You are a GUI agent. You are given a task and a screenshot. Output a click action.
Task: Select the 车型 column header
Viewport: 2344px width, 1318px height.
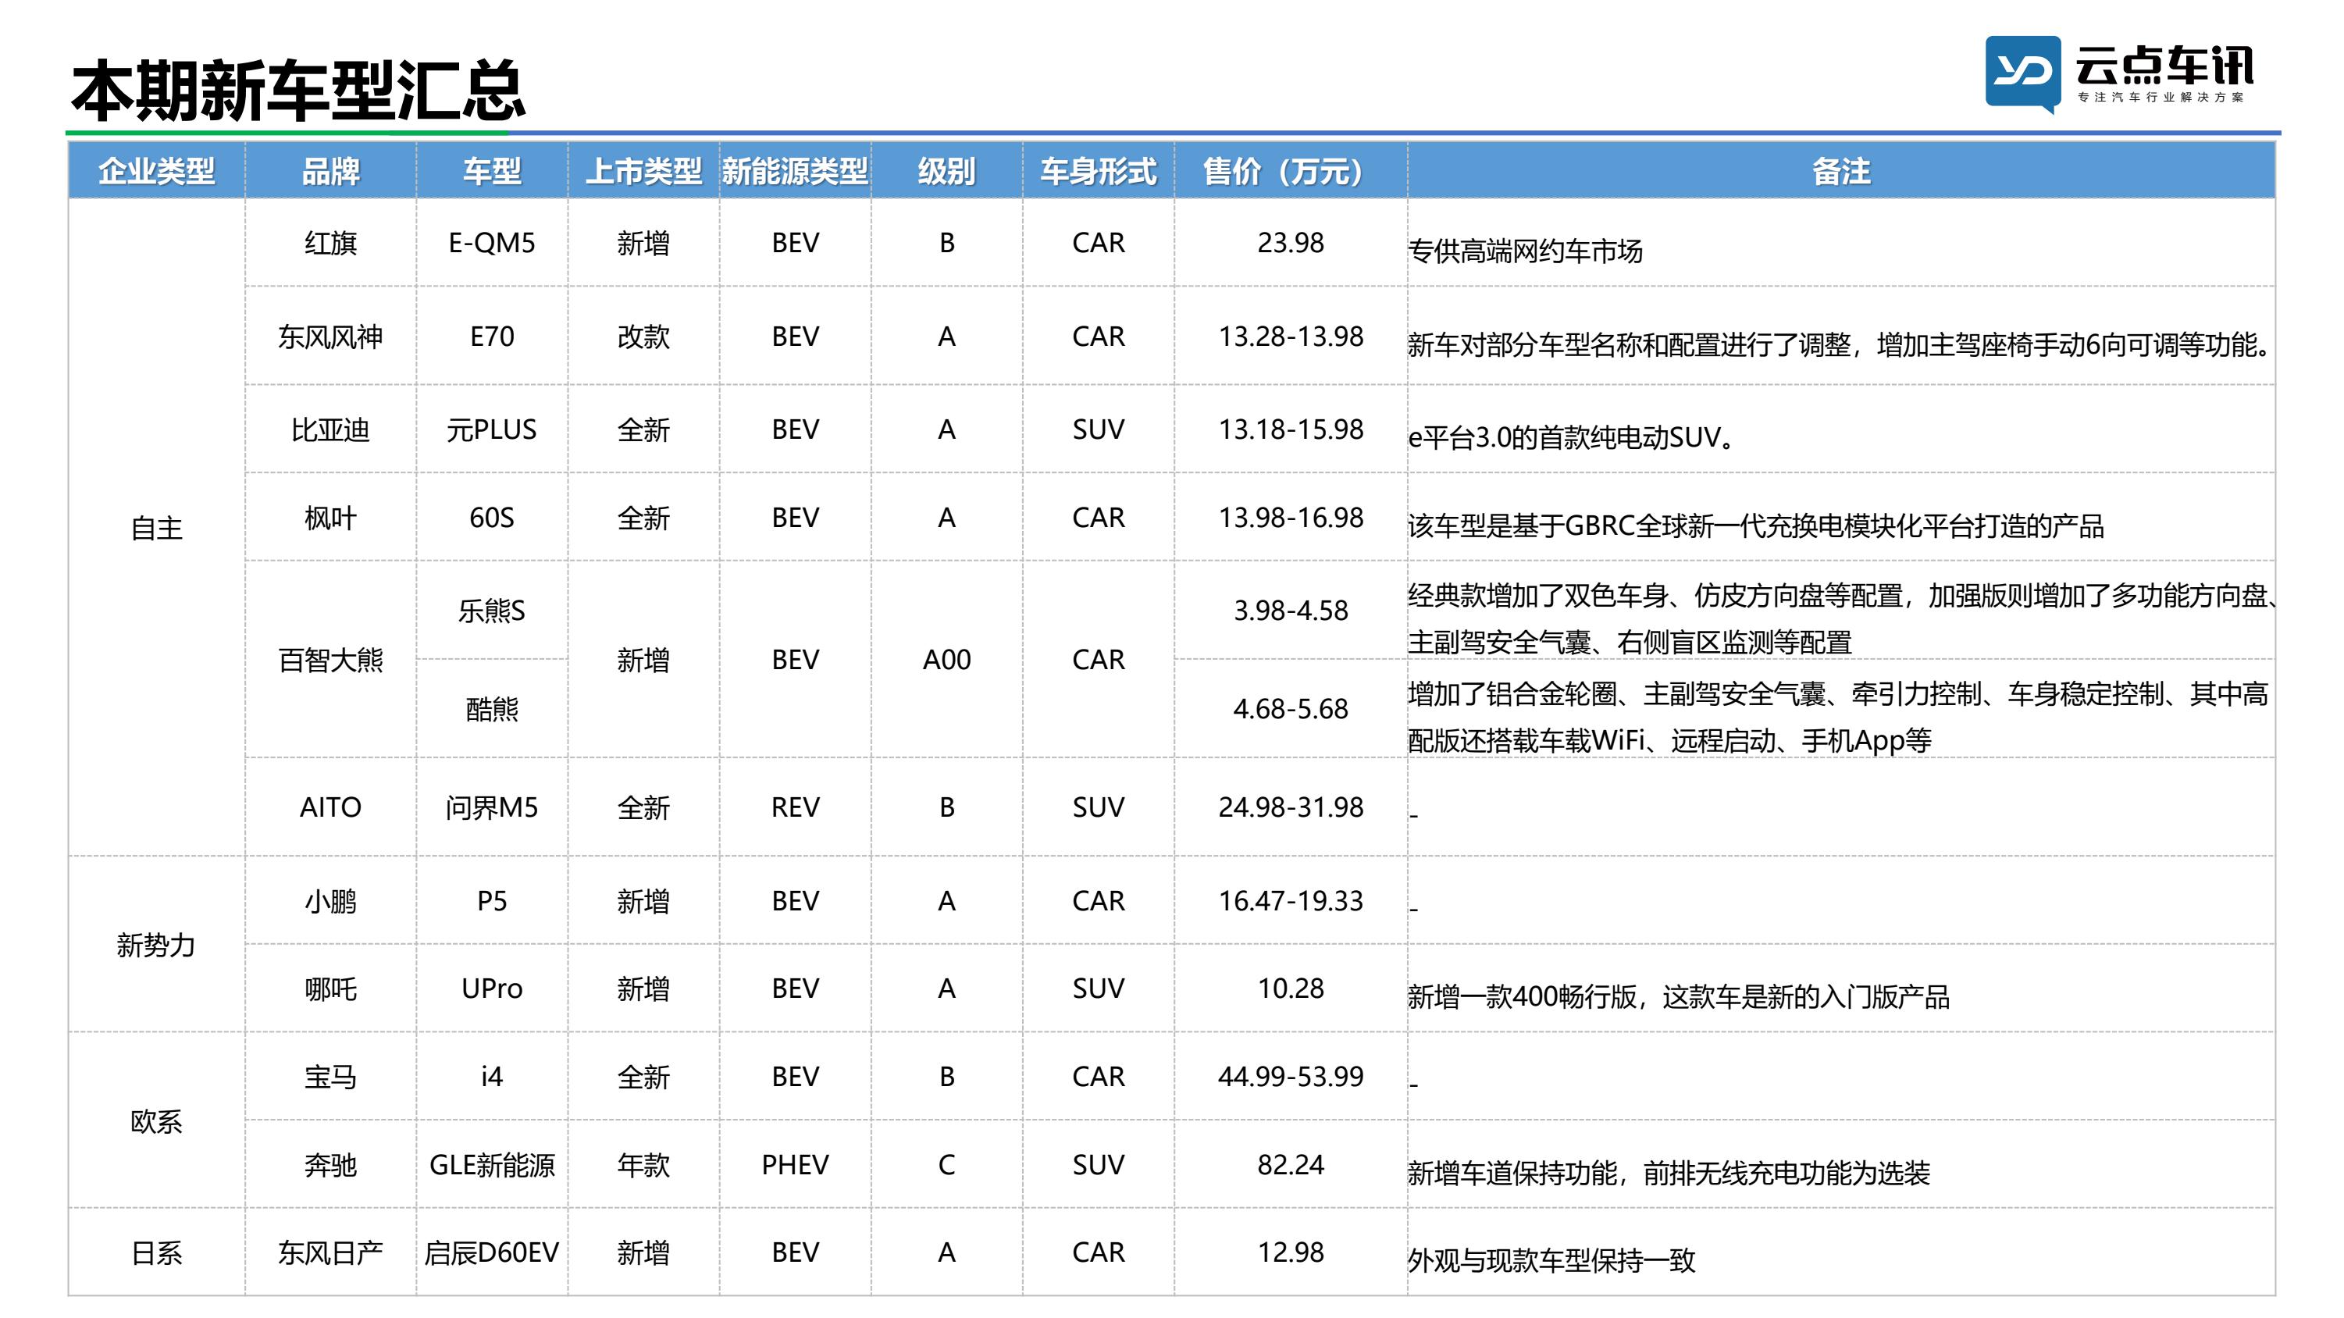pos(491,171)
